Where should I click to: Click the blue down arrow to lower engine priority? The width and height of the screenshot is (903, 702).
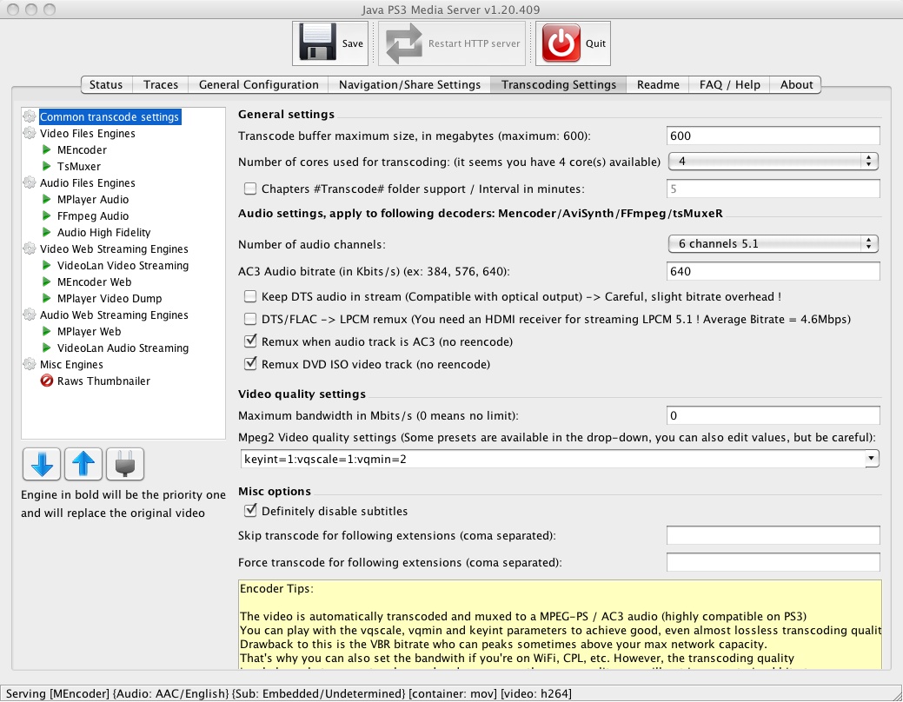pos(41,464)
